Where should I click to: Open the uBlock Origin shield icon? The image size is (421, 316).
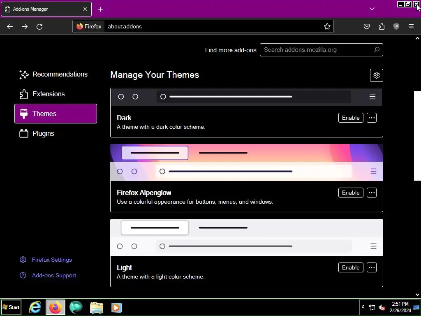coord(396,26)
